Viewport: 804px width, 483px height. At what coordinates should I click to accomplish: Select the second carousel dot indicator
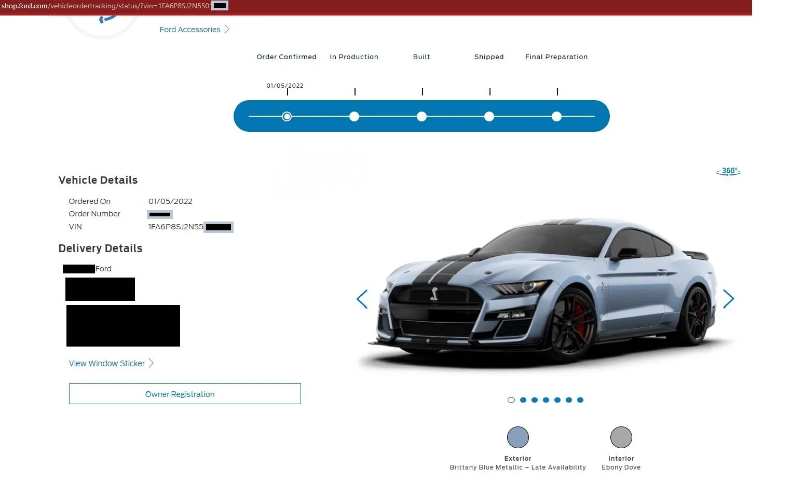coord(523,400)
